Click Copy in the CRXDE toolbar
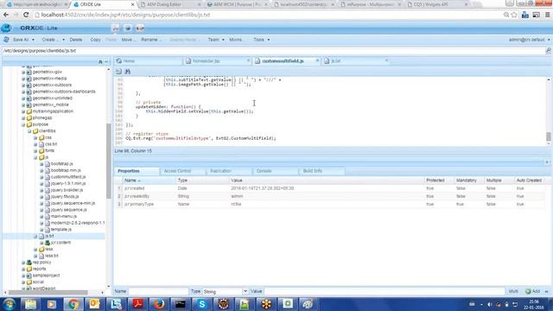Image resolution: width=553 pixels, height=311 pixels. click(95, 40)
